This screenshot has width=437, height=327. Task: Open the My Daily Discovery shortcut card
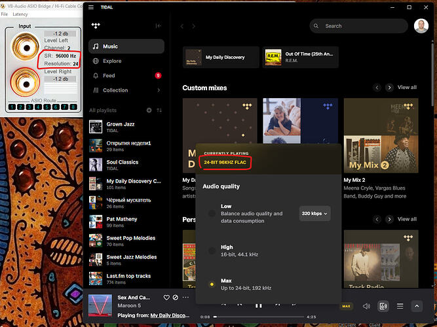point(221,57)
